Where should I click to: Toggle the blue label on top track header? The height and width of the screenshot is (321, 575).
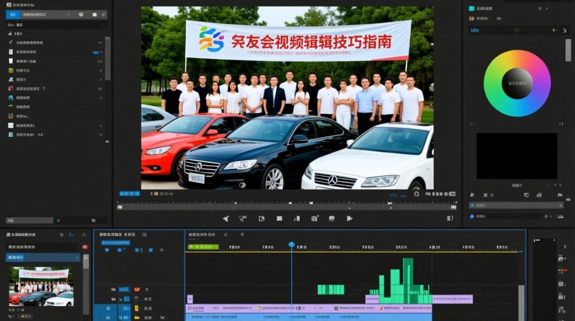tap(124, 290)
